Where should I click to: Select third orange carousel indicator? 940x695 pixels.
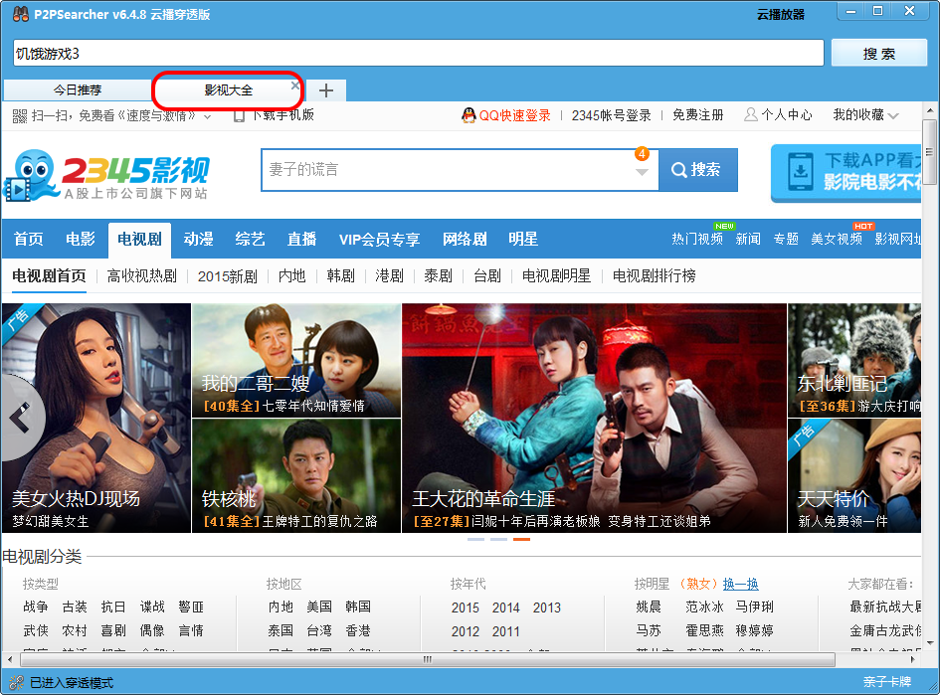point(521,539)
